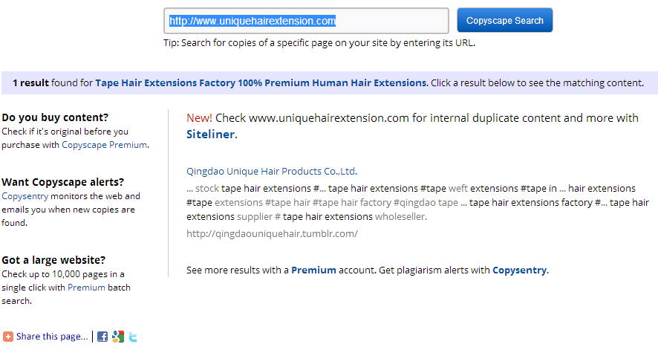Open the Qingdao Unique Hair Products result
The image size is (658, 347).
272,172
